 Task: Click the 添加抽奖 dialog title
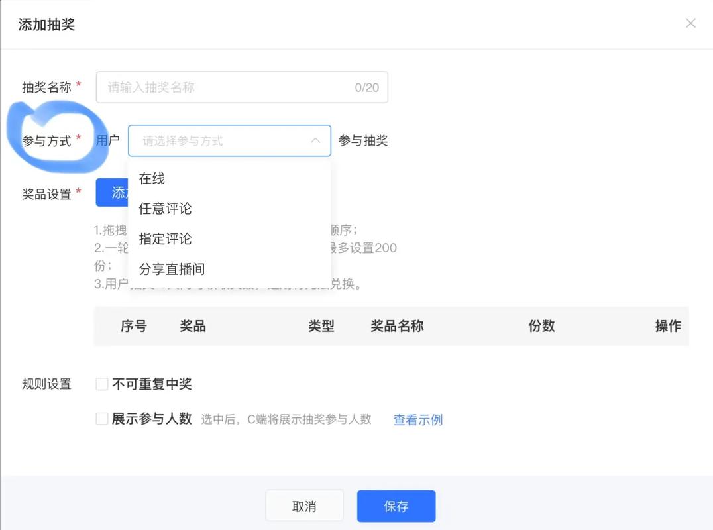point(46,25)
